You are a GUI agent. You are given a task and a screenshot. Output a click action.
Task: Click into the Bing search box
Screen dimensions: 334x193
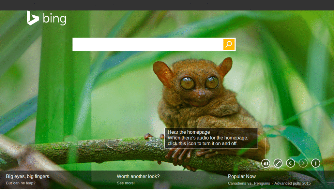coord(148,44)
